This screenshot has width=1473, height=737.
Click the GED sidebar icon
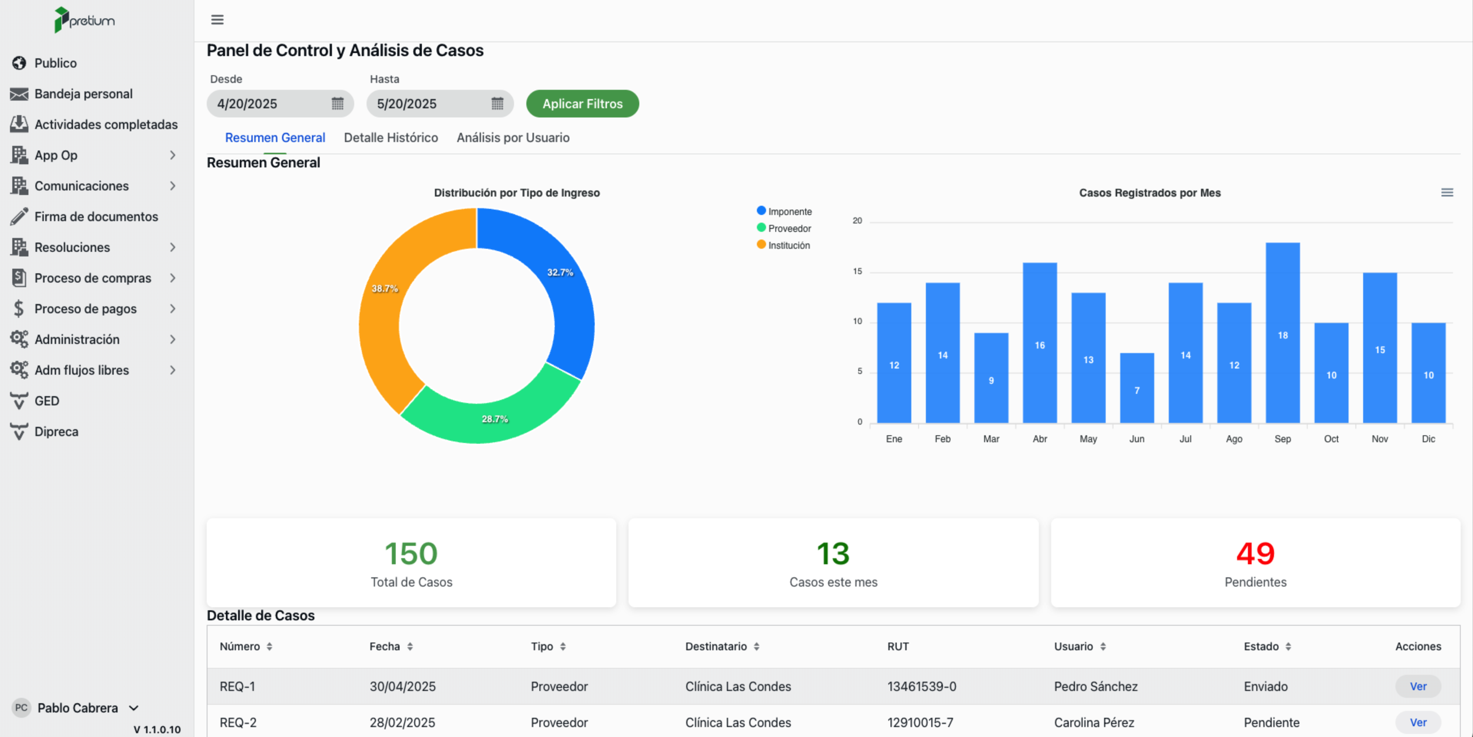19,401
